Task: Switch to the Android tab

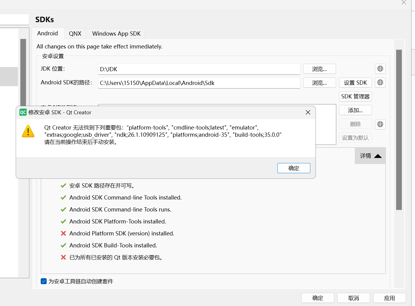Action: click(x=48, y=33)
